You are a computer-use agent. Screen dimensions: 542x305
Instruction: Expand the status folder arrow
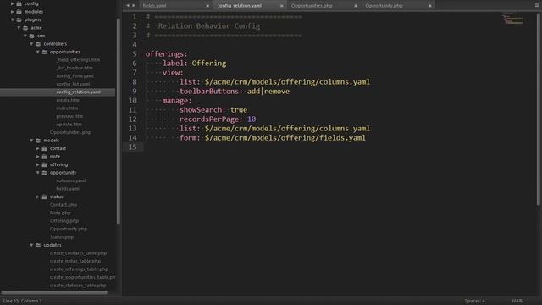[37, 197]
